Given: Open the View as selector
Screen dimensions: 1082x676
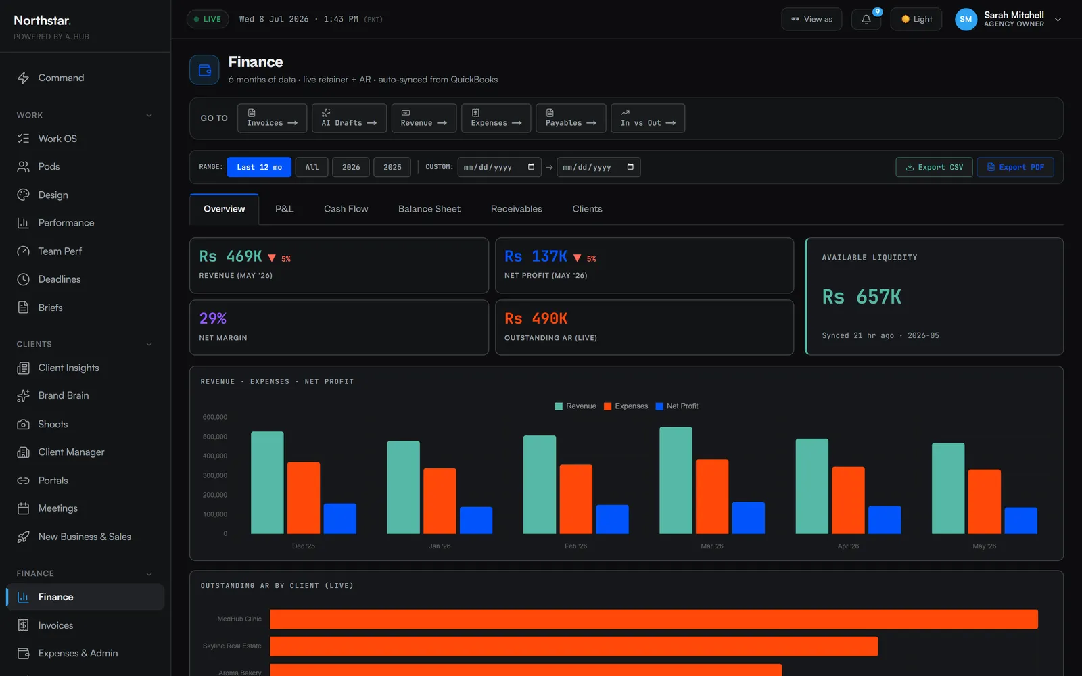Looking at the screenshot, I should (x=811, y=19).
